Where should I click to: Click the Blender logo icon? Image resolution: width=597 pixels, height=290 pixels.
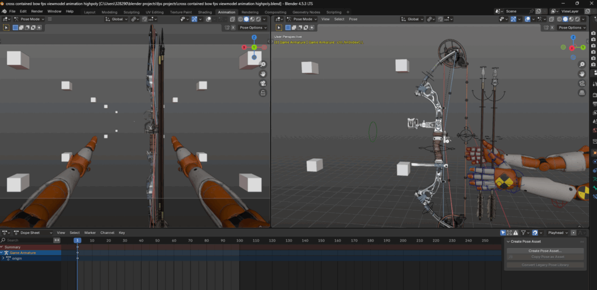click(x=3, y=11)
